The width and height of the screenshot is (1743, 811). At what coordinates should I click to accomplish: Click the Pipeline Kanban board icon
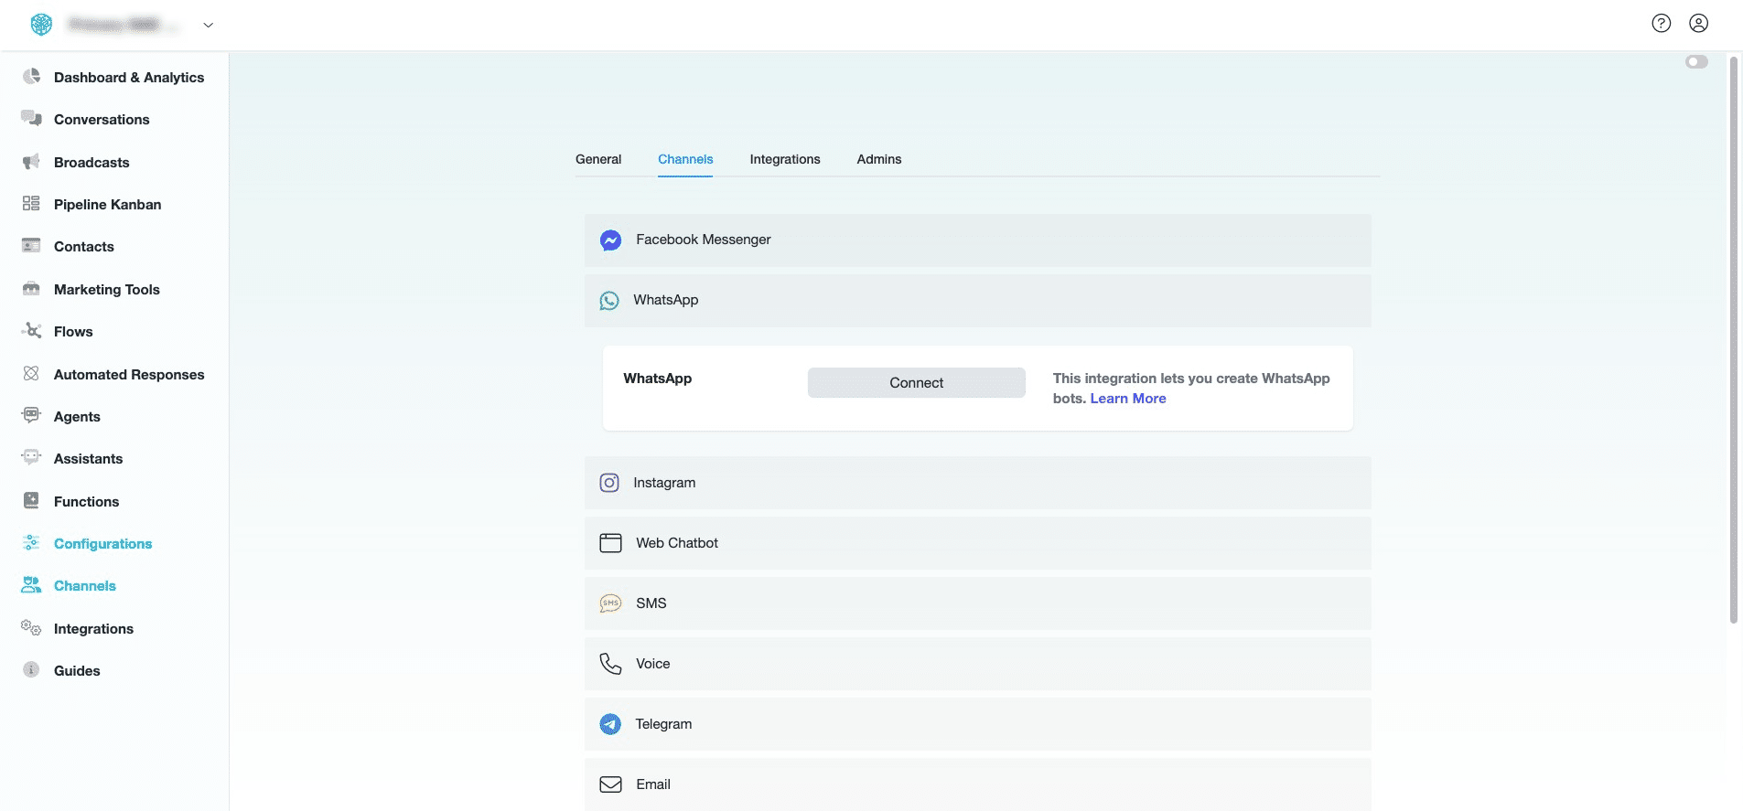(31, 204)
